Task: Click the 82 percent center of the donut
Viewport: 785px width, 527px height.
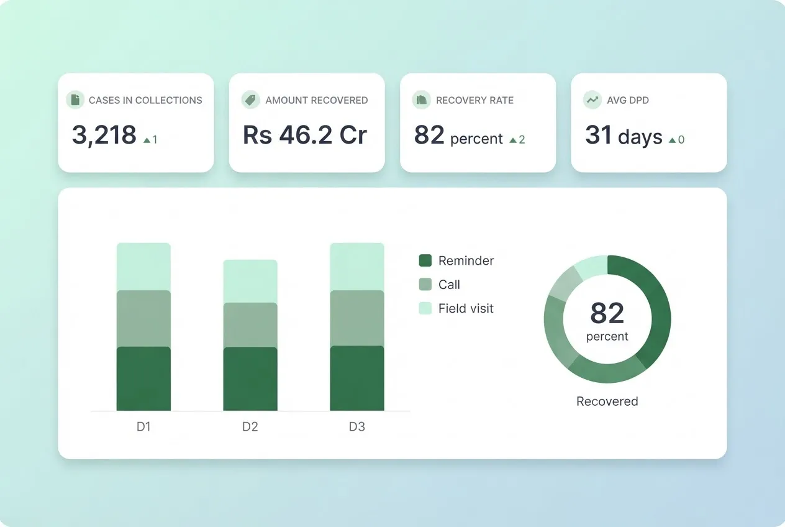Action: click(607, 321)
